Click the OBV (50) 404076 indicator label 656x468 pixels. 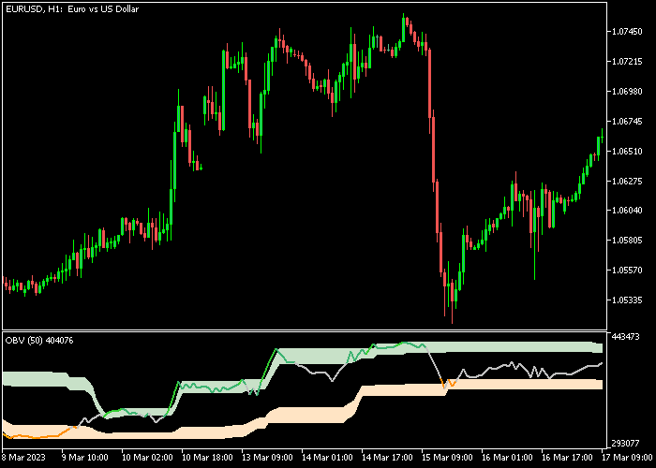pyautogui.click(x=39, y=341)
